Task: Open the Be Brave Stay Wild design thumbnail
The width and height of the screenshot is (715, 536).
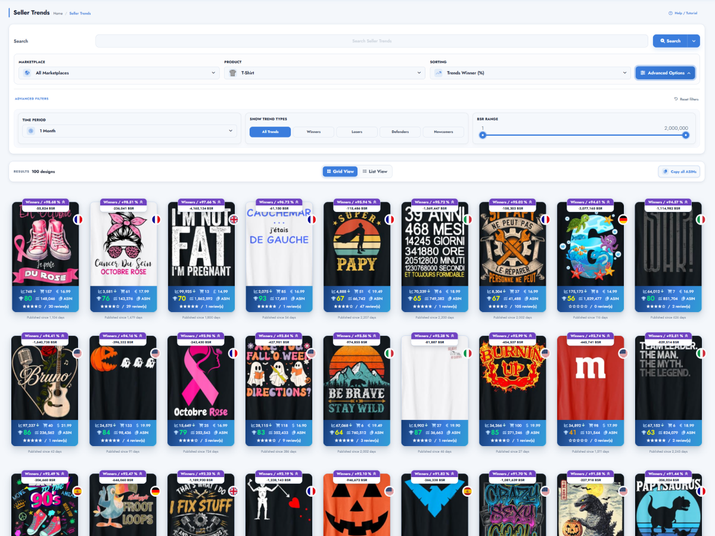Action: click(x=357, y=379)
